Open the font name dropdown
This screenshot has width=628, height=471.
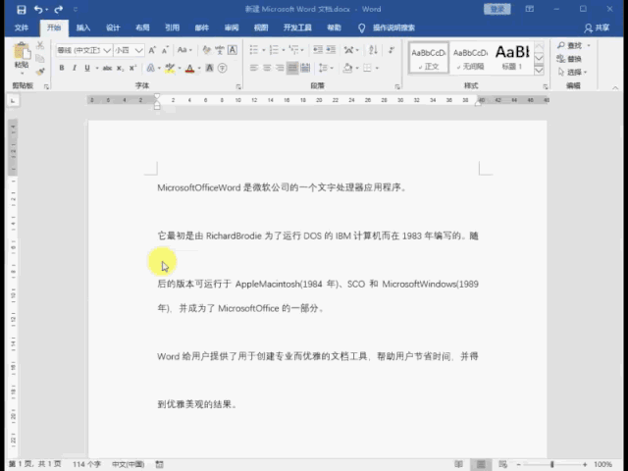coord(107,50)
